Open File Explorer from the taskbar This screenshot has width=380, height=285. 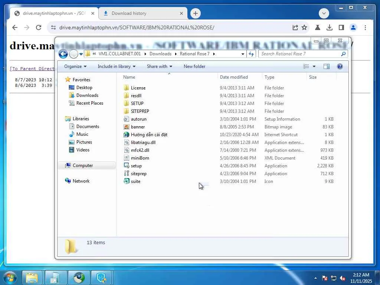tap(32, 278)
